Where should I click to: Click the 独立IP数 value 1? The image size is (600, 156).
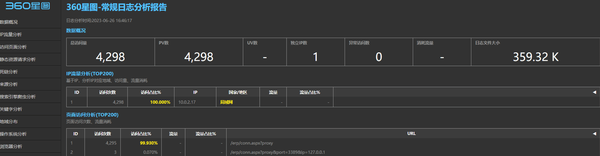pyautogui.click(x=316, y=57)
